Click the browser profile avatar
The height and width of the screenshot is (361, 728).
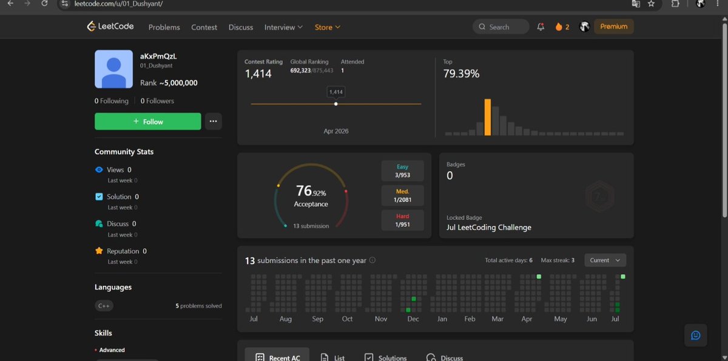pos(700,4)
